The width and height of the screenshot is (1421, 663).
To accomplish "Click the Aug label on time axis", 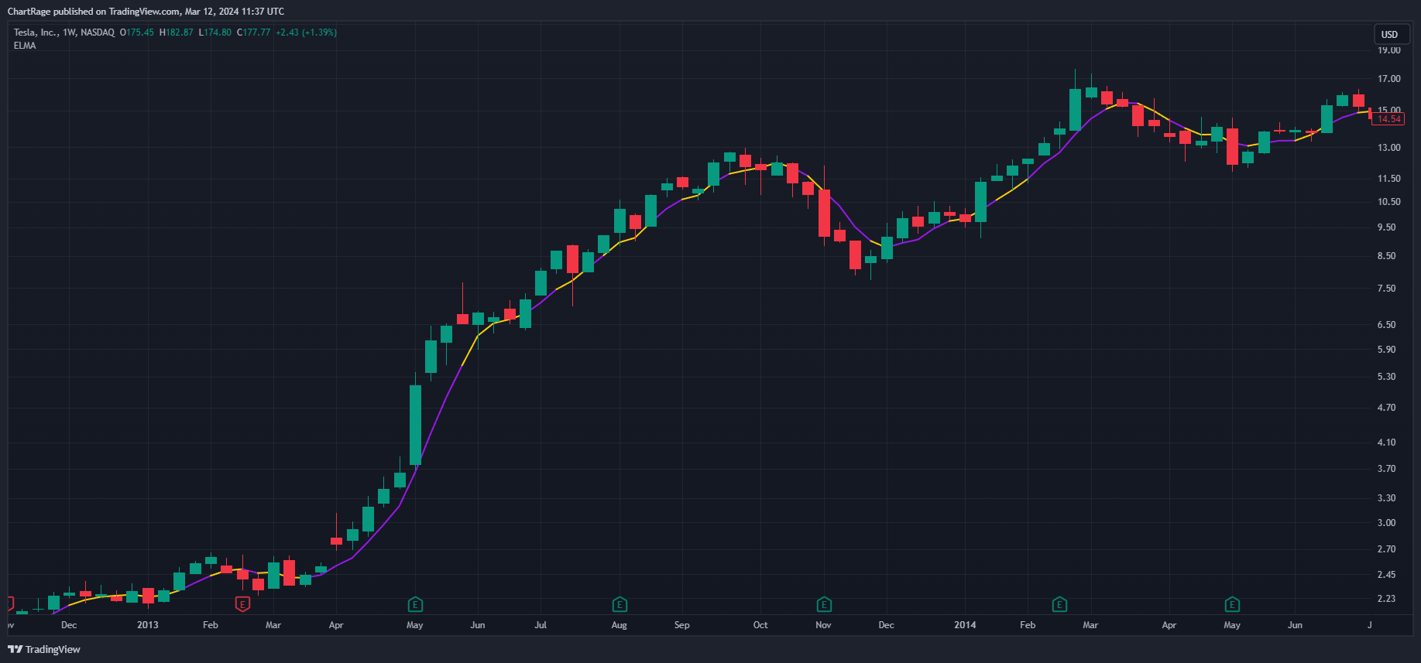I will [620, 625].
